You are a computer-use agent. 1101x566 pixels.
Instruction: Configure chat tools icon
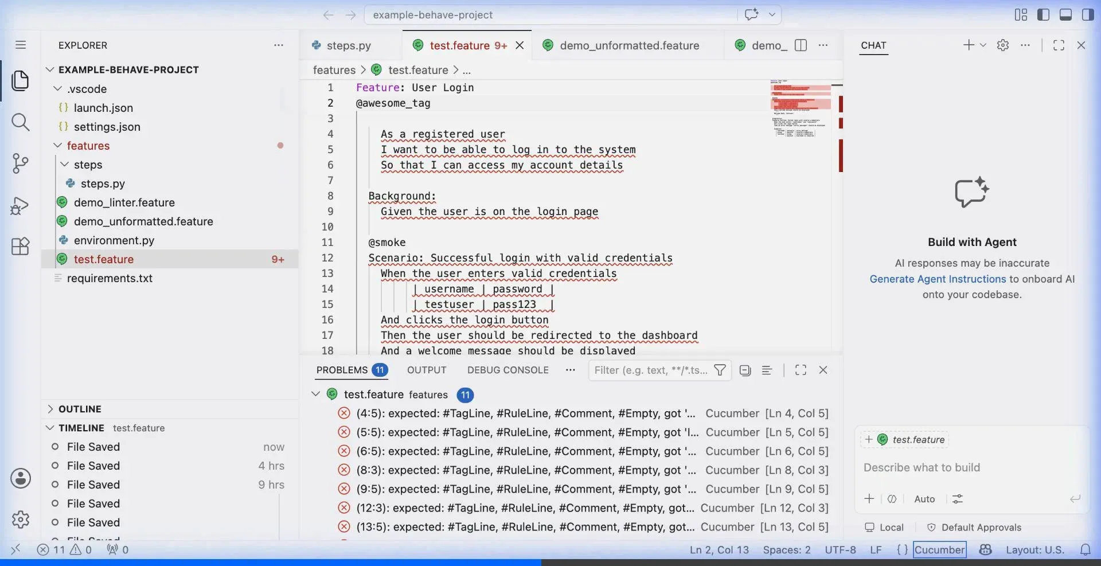tap(957, 499)
